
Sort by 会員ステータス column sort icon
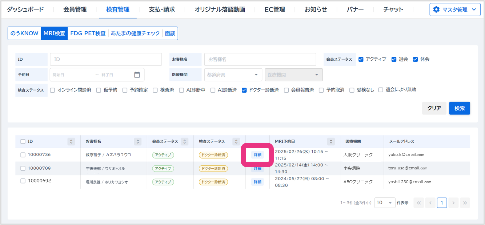click(185, 141)
